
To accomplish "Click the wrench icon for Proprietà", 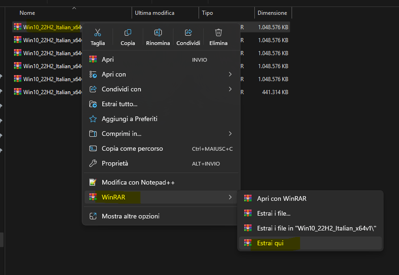I will click(93, 164).
